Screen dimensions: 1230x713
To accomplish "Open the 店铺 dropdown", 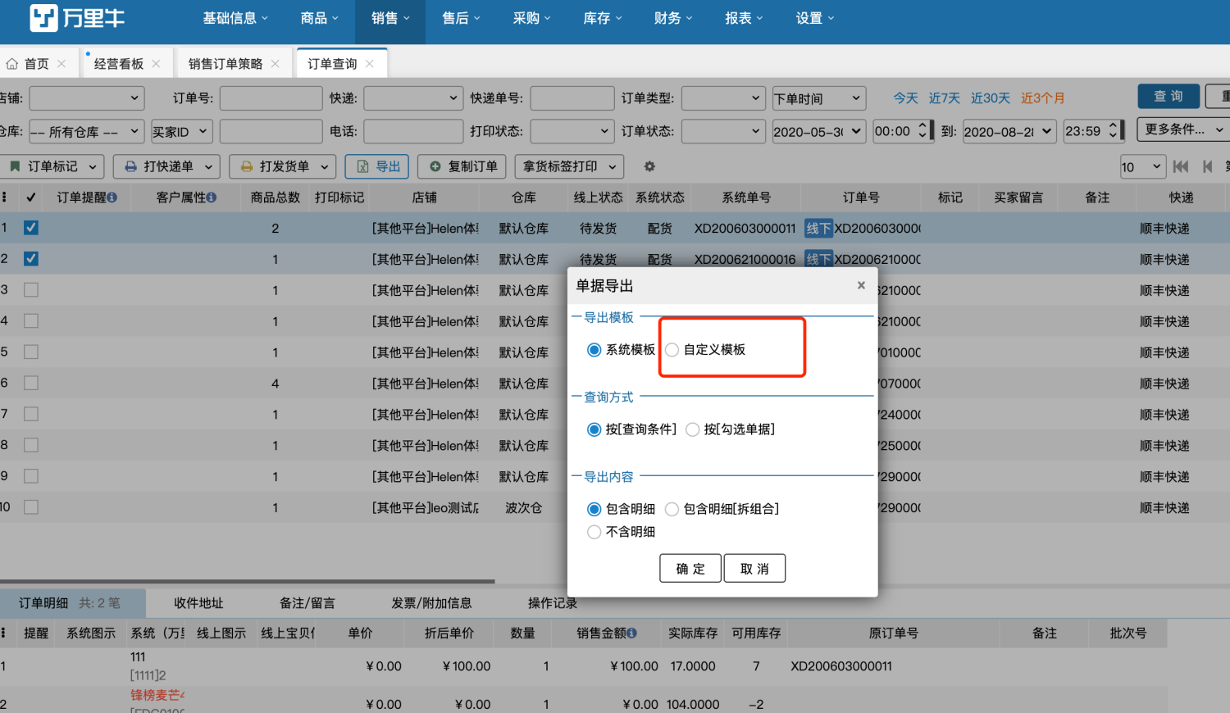I will 87,98.
